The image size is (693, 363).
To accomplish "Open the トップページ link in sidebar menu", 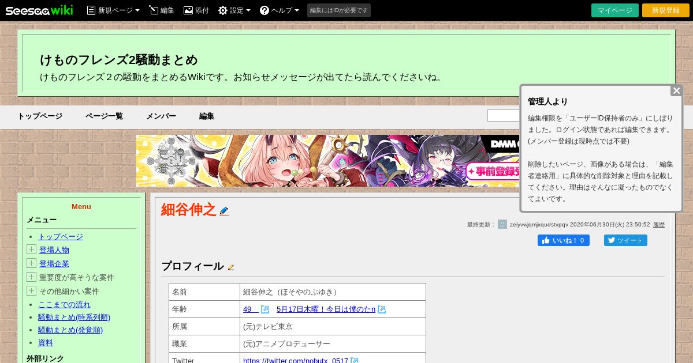I will coord(61,236).
